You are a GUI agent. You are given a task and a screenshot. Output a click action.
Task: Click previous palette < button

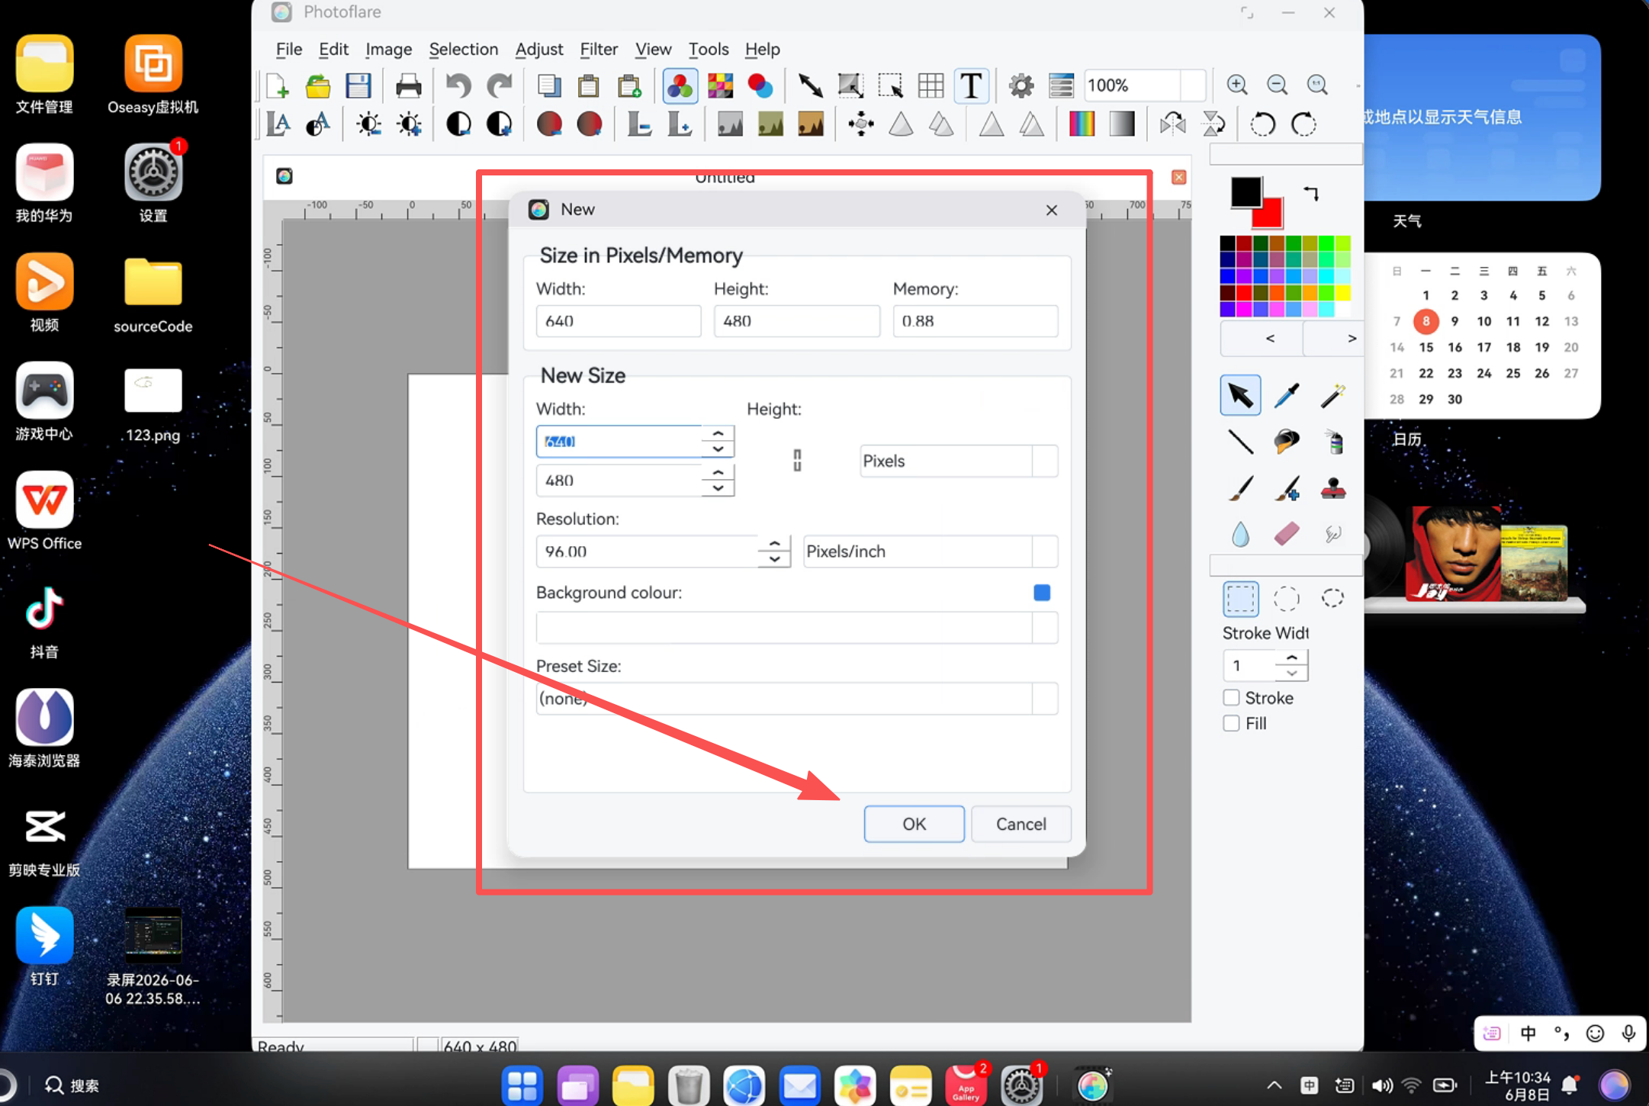tap(1261, 338)
